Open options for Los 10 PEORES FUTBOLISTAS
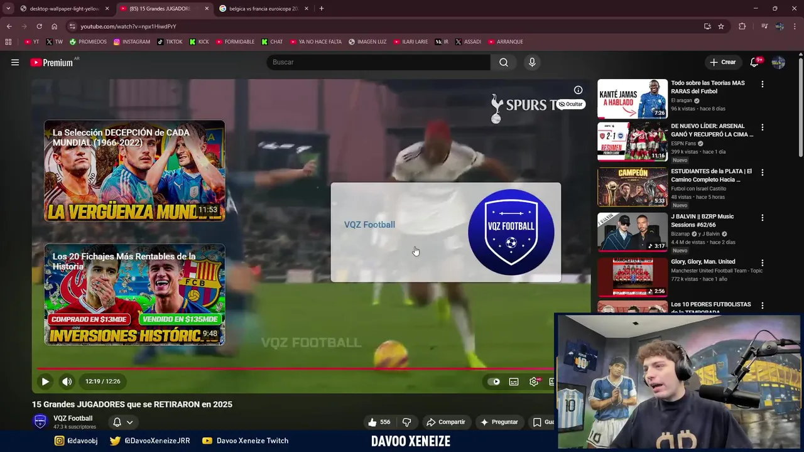Screen dimensions: 804x452 click(763, 306)
